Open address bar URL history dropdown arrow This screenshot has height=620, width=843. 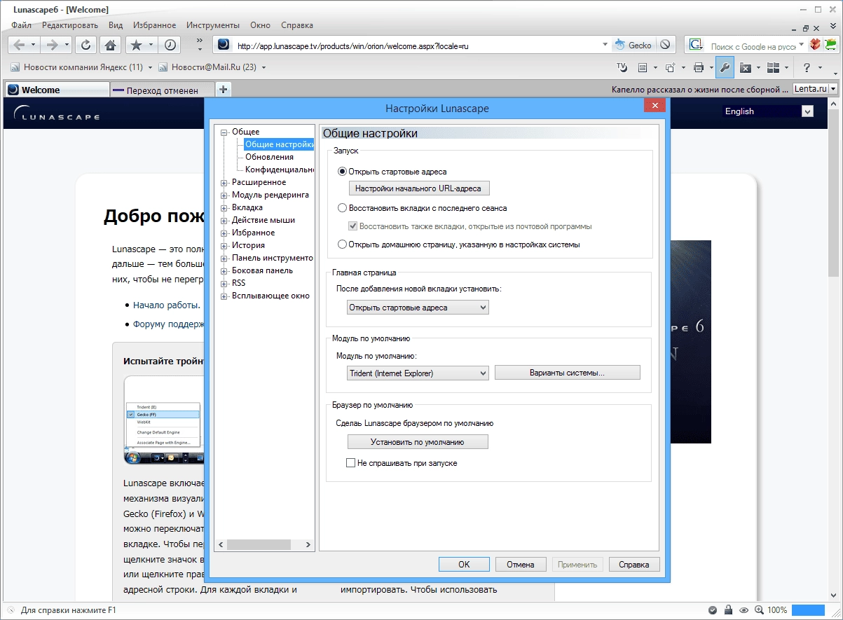[605, 45]
